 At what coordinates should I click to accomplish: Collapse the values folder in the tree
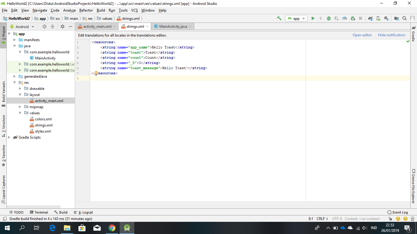pyautogui.click(x=20, y=113)
